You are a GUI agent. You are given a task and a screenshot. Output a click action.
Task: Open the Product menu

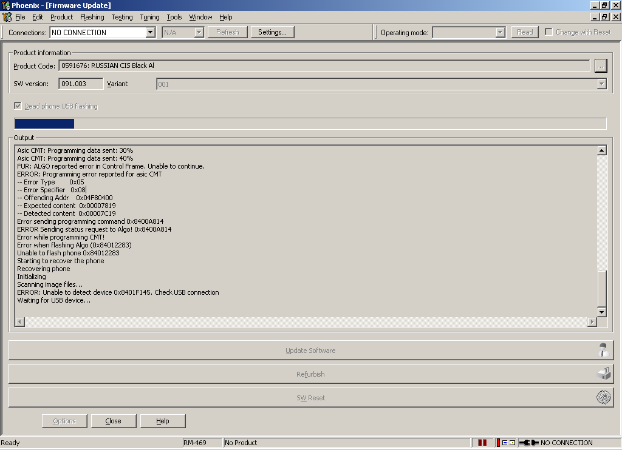coord(61,17)
